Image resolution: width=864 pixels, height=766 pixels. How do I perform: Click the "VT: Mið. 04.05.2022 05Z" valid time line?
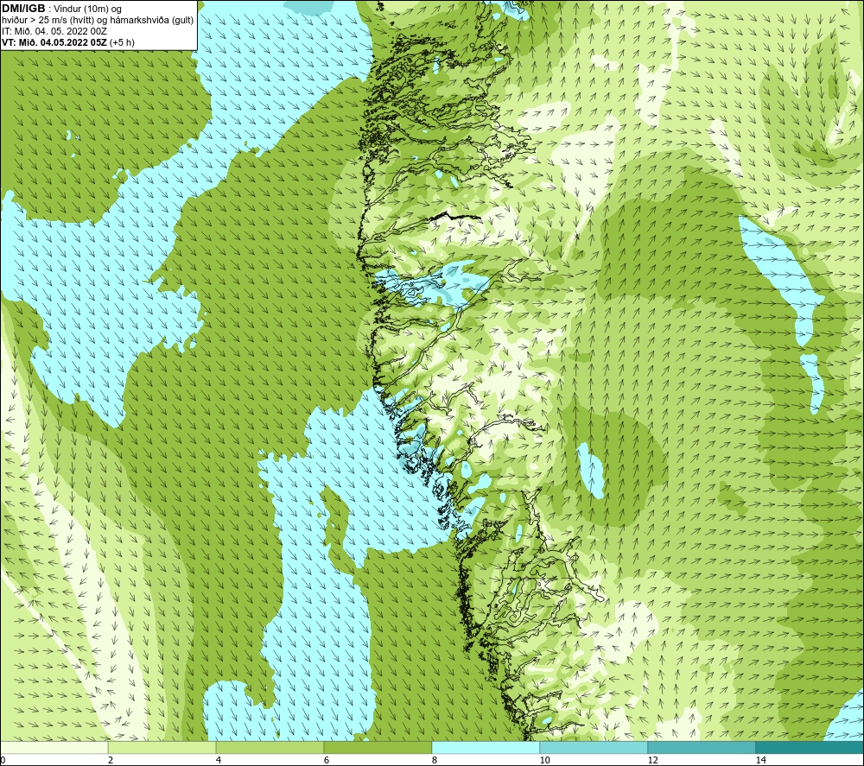tap(67, 41)
